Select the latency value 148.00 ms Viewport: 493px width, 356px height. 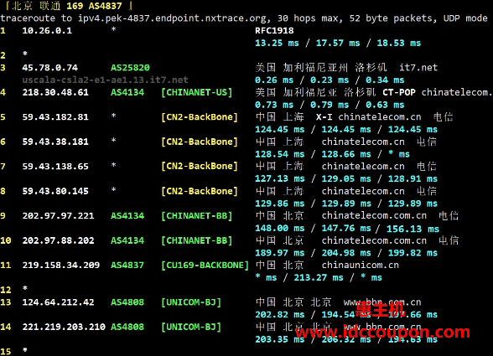280,229
